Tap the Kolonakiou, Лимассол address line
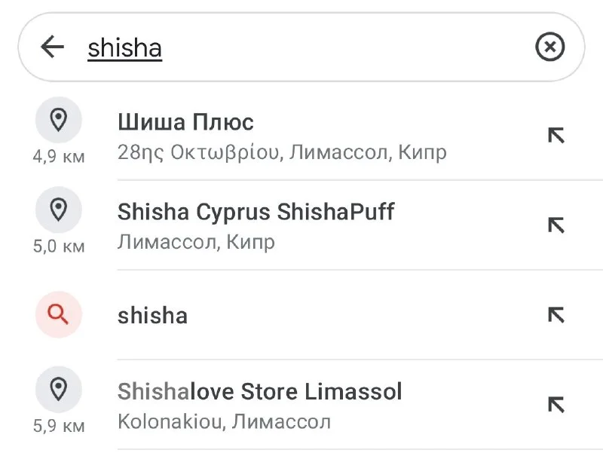Image resolution: width=603 pixels, height=453 pixels. [x=224, y=421]
